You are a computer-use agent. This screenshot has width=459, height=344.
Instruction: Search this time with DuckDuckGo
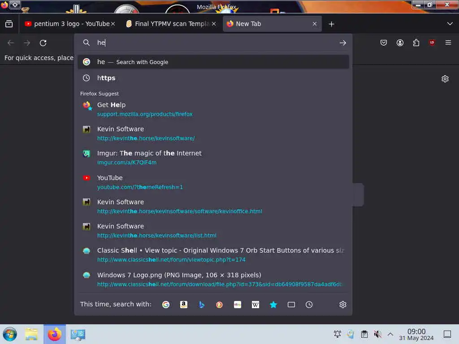pos(219,305)
